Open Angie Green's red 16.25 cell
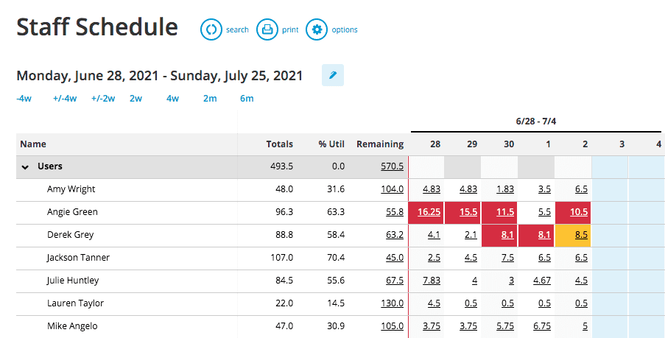 (x=429, y=212)
